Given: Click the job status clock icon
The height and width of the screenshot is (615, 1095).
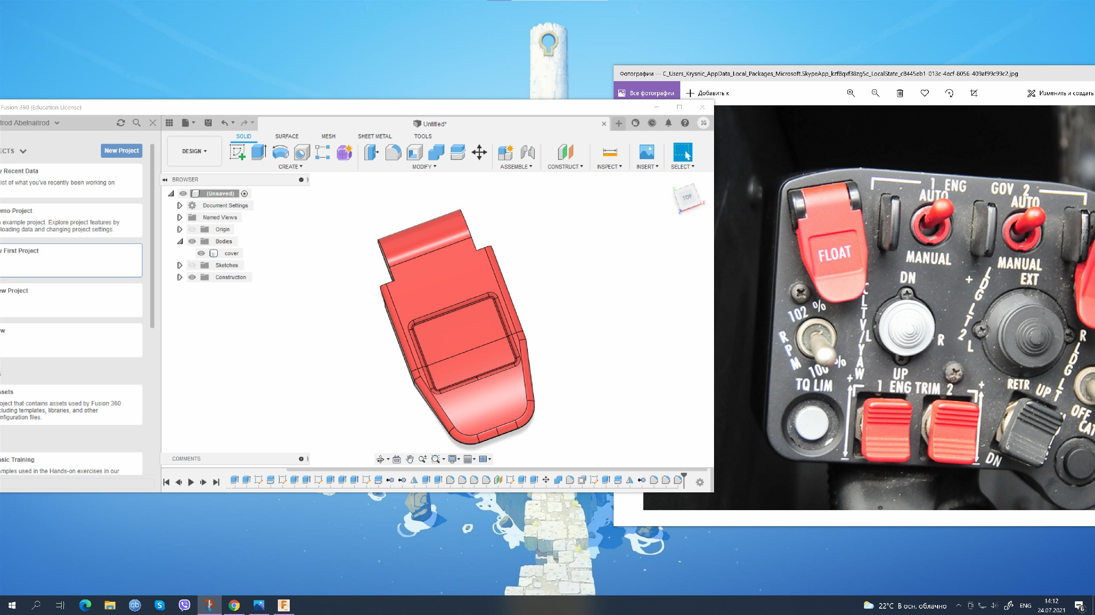Looking at the screenshot, I should point(652,123).
